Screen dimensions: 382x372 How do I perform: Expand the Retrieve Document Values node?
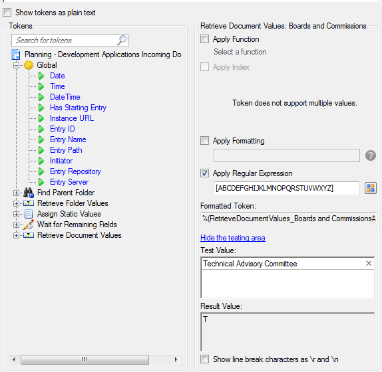16,235
